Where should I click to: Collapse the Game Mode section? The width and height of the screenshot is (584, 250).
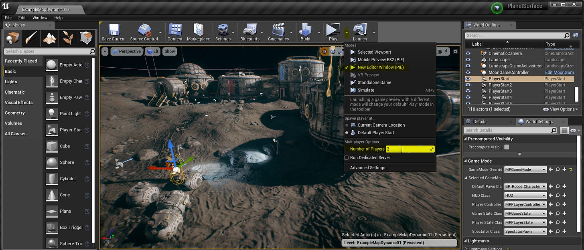466,161
